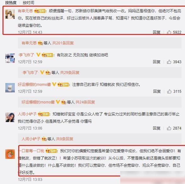Click the 铁粉 badge beside 一口草莓一口桃
Image resolution: width=185 pixels, height=184 pixels.
pyautogui.click(x=51, y=151)
